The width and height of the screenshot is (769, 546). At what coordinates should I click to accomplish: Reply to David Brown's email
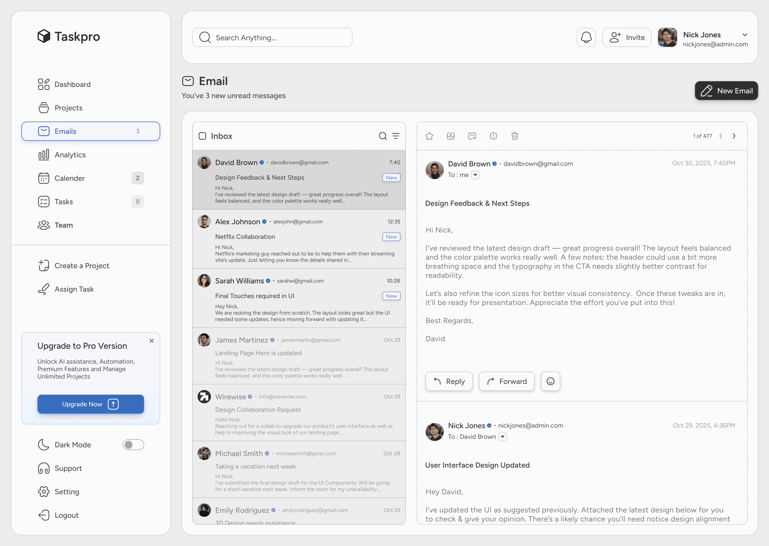449,381
